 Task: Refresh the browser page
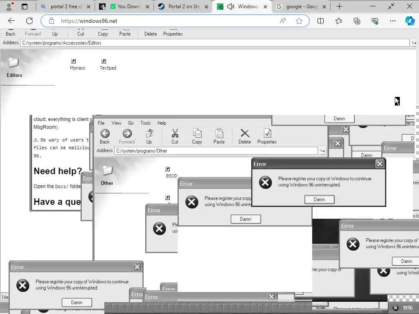click(29, 21)
